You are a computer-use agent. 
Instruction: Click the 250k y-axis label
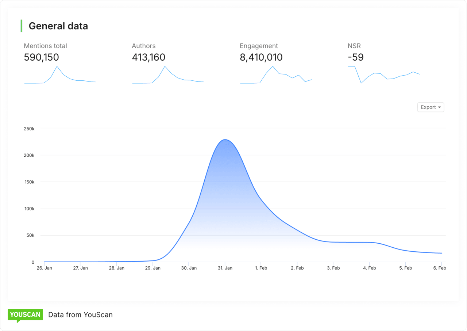29,129
